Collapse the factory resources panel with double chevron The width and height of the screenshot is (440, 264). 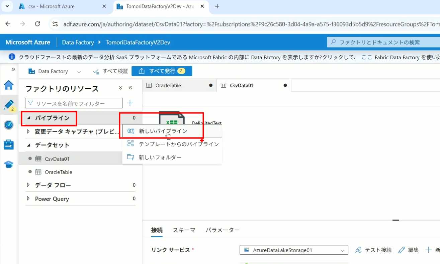pos(130,88)
